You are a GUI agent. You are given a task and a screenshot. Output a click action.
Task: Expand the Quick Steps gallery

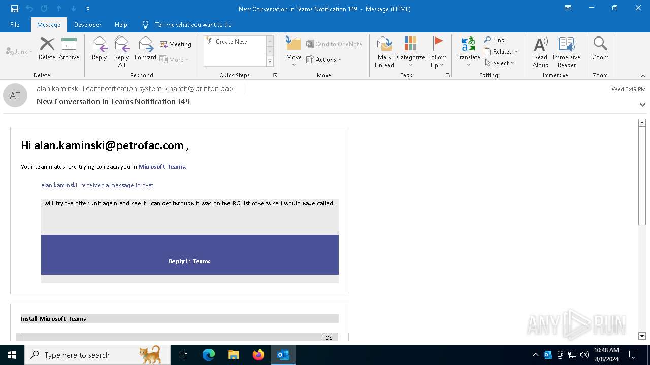[270, 61]
